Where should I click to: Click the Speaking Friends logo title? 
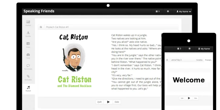pos(39,11)
